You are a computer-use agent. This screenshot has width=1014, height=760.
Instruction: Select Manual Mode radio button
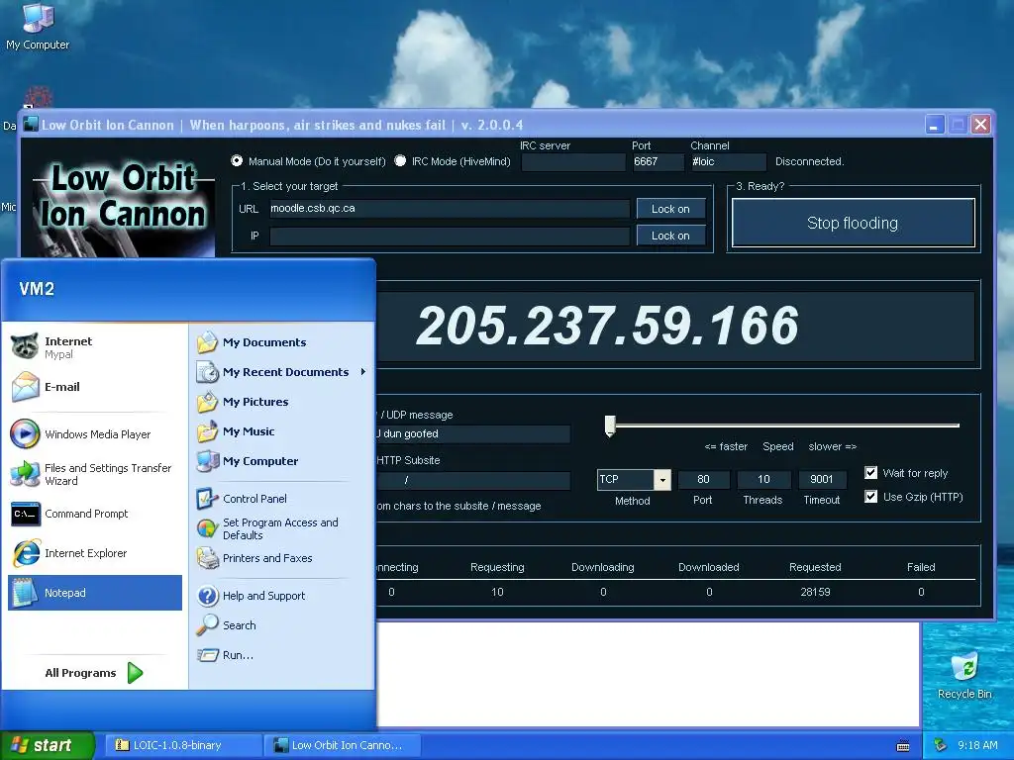[237, 160]
